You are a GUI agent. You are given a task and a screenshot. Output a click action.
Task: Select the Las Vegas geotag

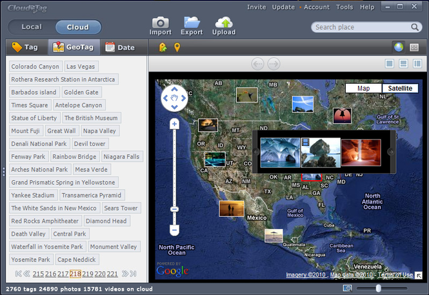(x=81, y=66)
